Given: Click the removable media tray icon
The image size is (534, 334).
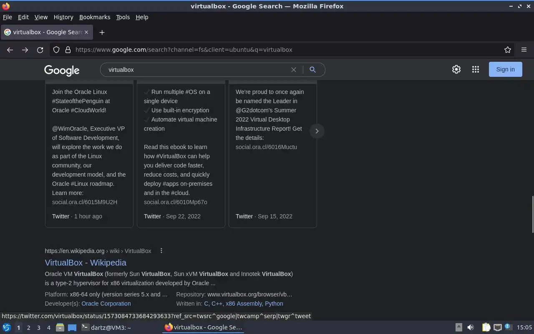Looking at the screenshot, I should 458,327.
